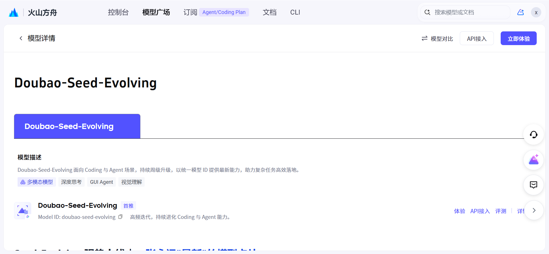Image resolution: width=549 pixels, height=254 pixels.
Task: Click the 立即体验 button
Action: (519, 38)
